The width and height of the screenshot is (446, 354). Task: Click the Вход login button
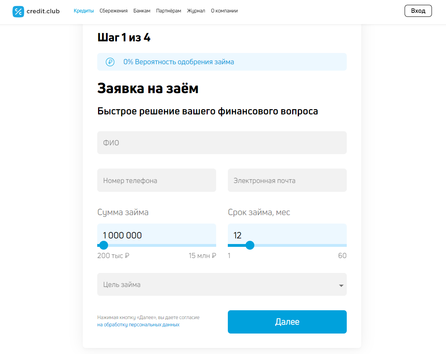[418, 11]
